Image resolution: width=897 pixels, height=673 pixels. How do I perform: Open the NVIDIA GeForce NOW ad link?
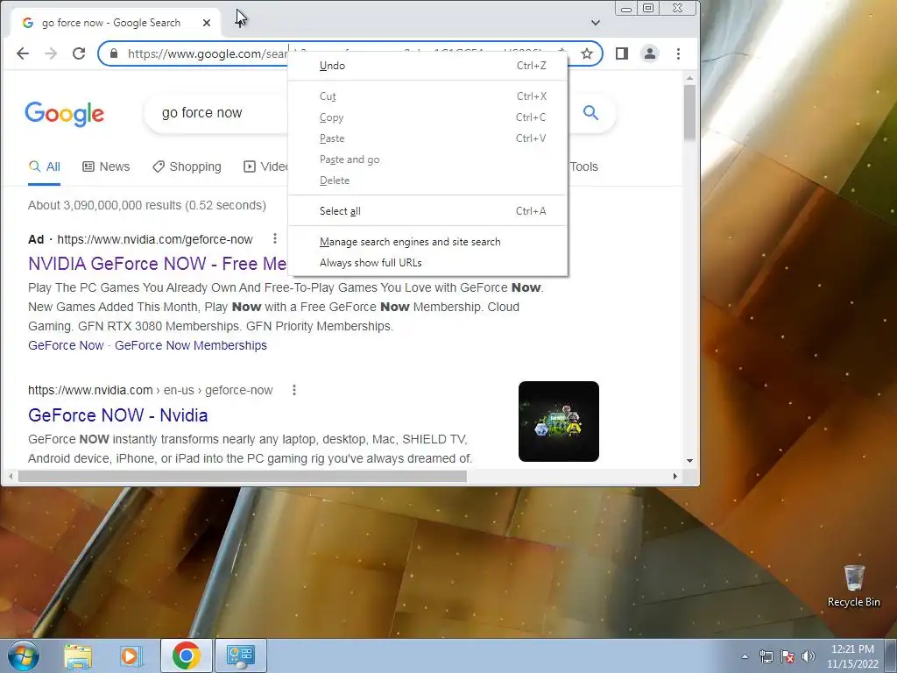(158, 264)
